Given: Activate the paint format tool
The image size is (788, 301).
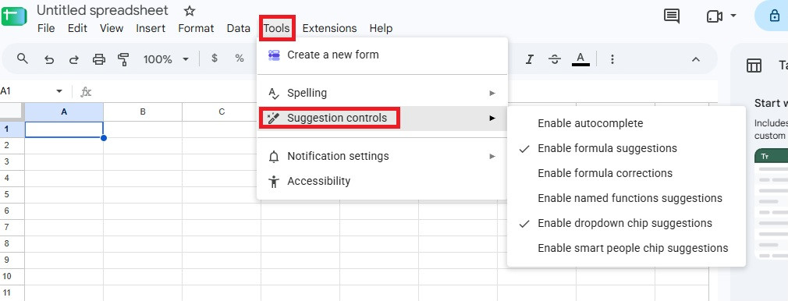Looking at the screenshot, I should point(123,60).
